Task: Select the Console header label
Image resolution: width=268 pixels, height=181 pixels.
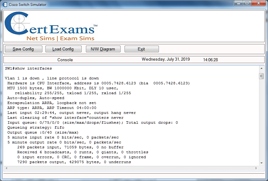Action: pos(65,60)
